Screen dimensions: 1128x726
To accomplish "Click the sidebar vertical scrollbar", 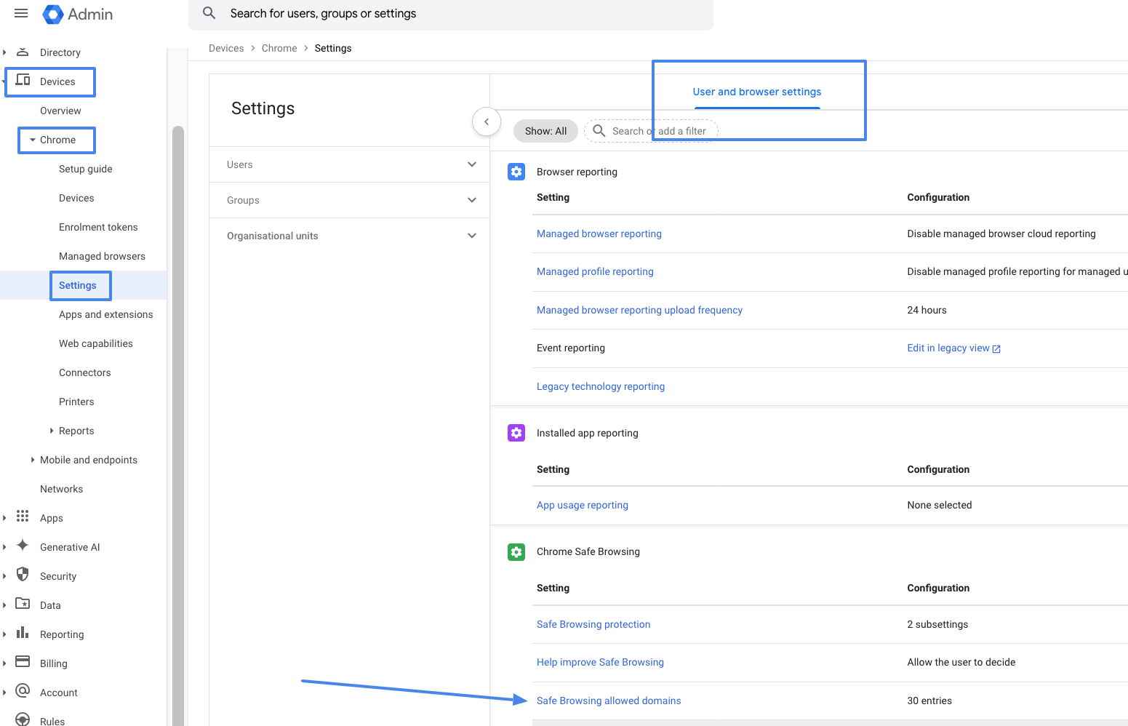I will point(178,426).
